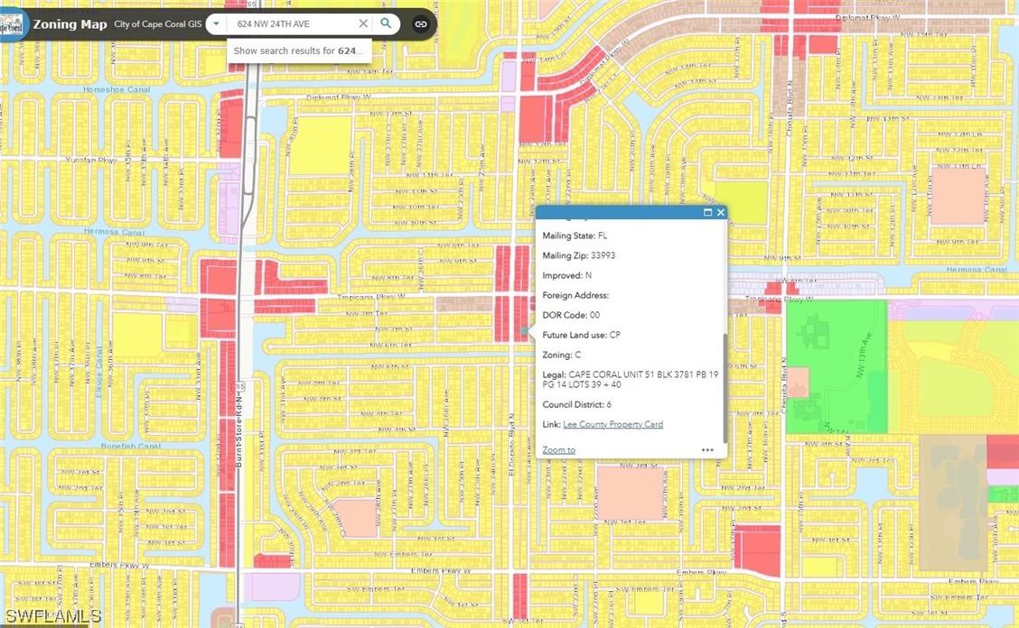The image size is (1019, 628).
Task: Click the City of Cape Coral logo
Action: click(x=13, y=24)
